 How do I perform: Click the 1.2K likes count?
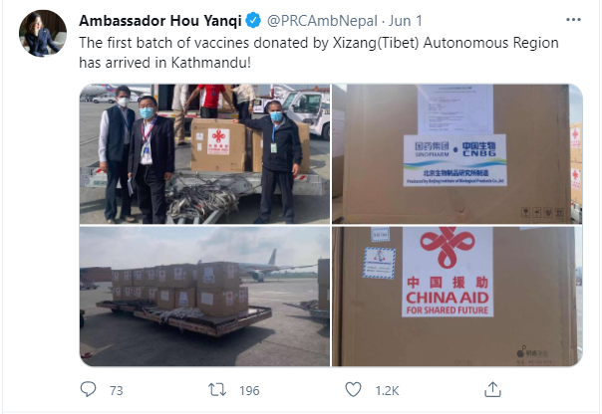387,391
